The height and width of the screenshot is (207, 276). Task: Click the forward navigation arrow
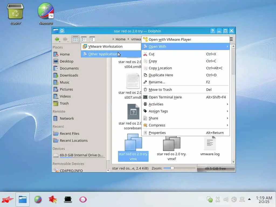click(65, 39)
